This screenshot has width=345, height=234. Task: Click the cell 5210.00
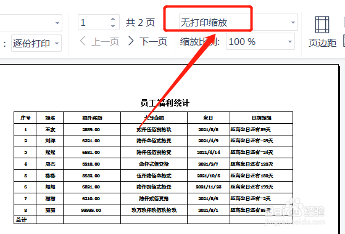(91, 199)
